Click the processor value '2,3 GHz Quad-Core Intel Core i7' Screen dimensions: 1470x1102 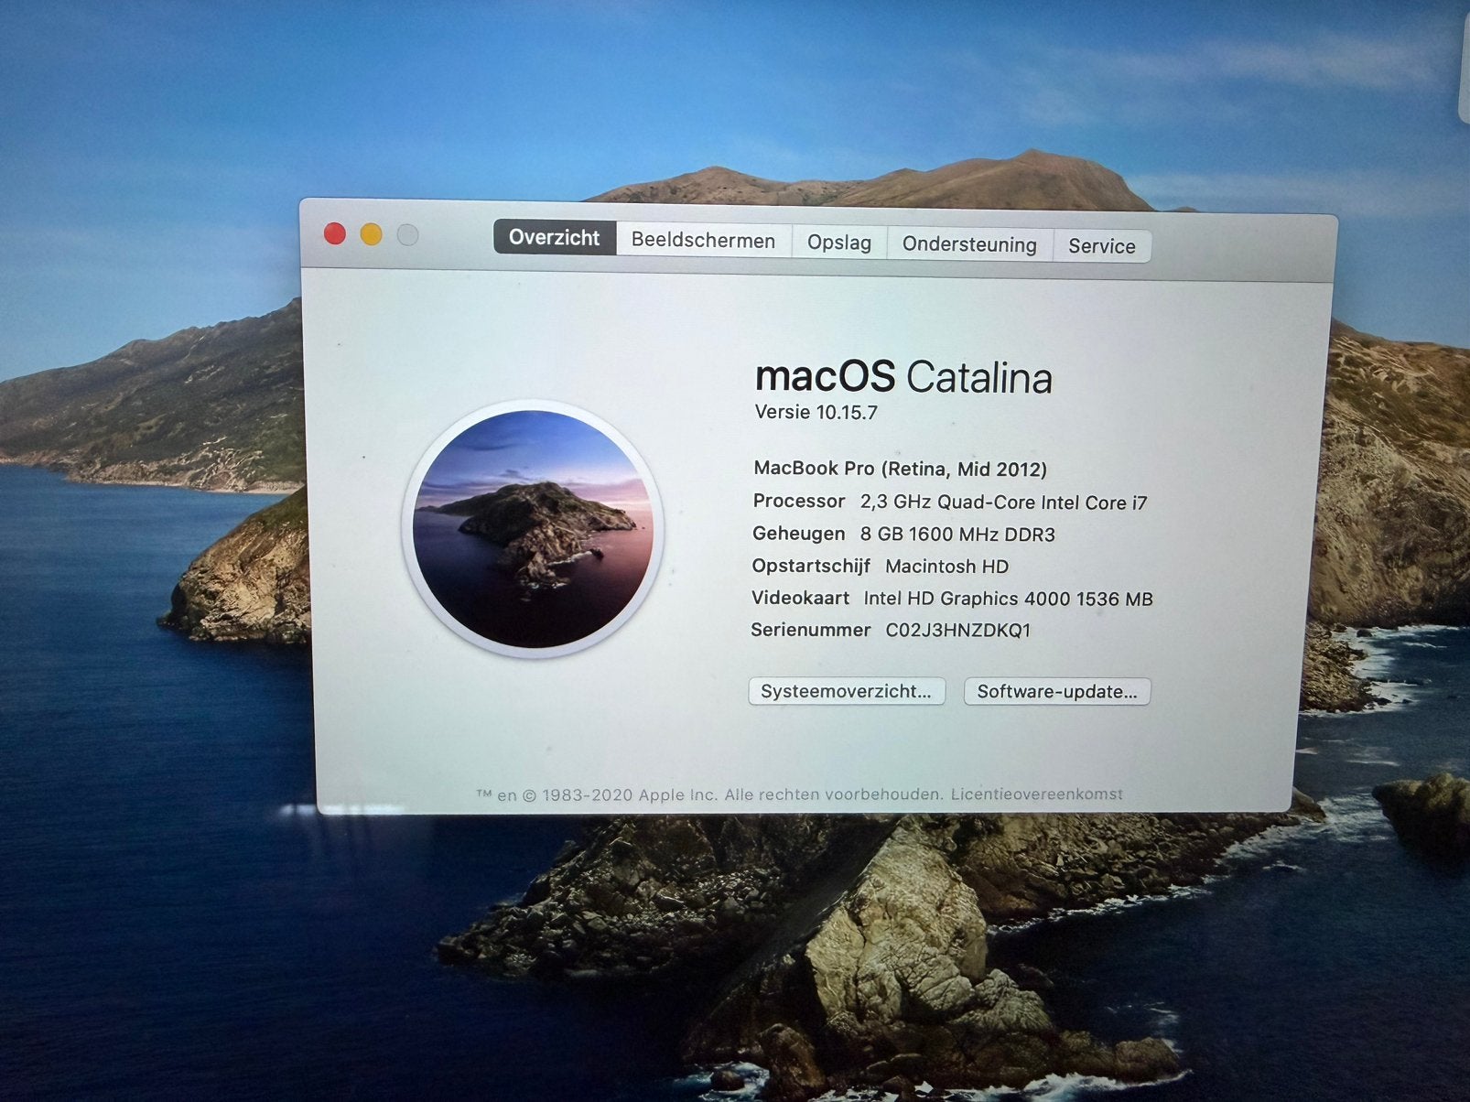pyautogui.click(x=1003, y=502)
